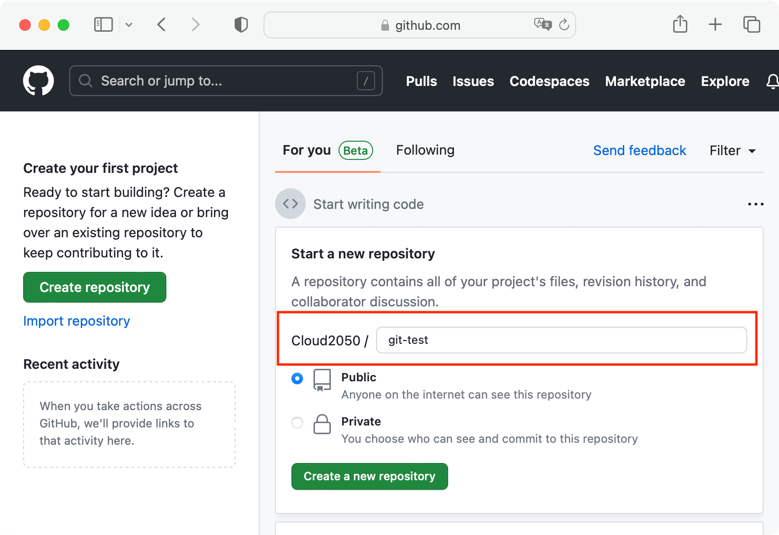Viewport: 779px width, 535px height.
Task: Expand the sidebar chevron dropdown in Safari
Action: coord(129,24)
